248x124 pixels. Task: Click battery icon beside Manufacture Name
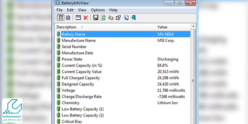tap(59, 40)
